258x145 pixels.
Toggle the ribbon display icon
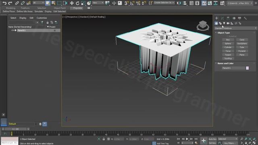tap(204, 3)
